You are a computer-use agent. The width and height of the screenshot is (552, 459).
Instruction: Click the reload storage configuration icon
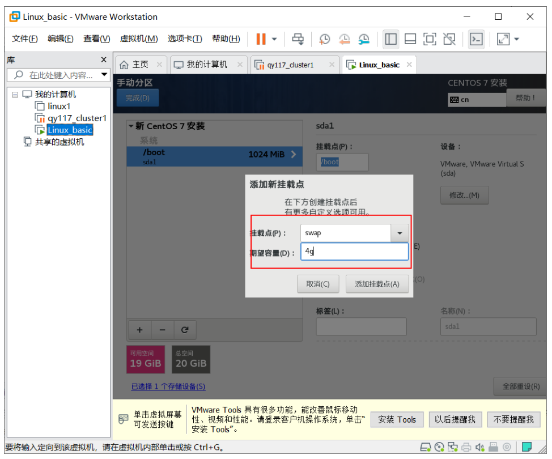pos(185,330)
